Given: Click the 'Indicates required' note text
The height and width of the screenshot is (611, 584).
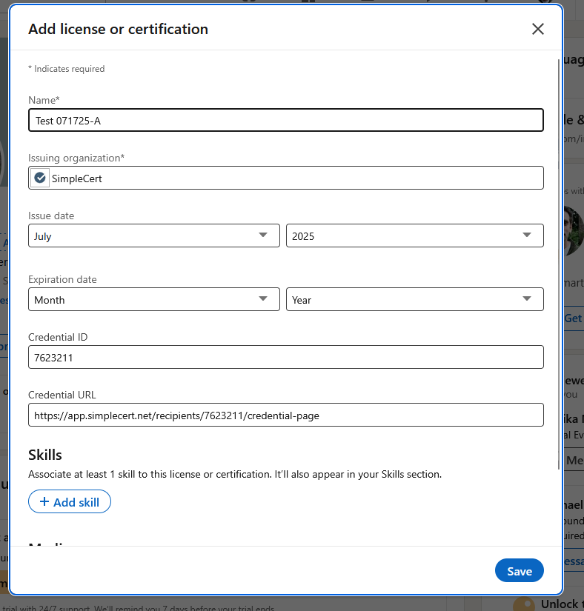Looking at the screenshot, I should pos(66,69).
